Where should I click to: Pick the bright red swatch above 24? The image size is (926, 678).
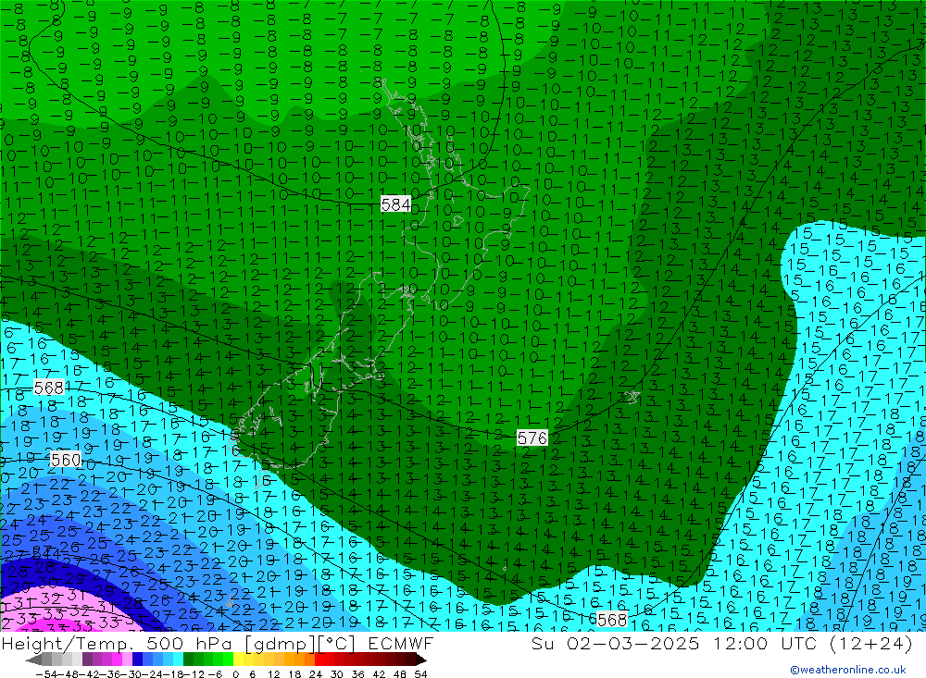[319, 660]
